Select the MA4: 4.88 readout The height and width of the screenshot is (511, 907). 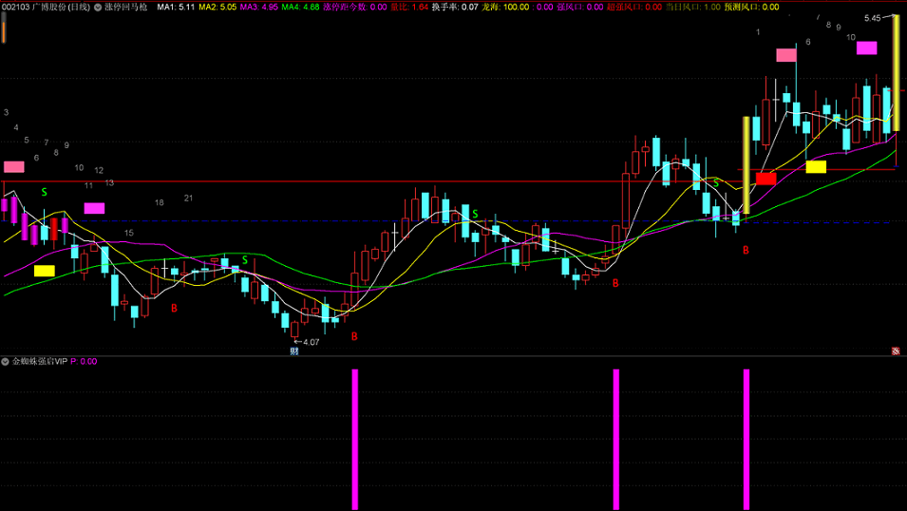pos(300,7)
